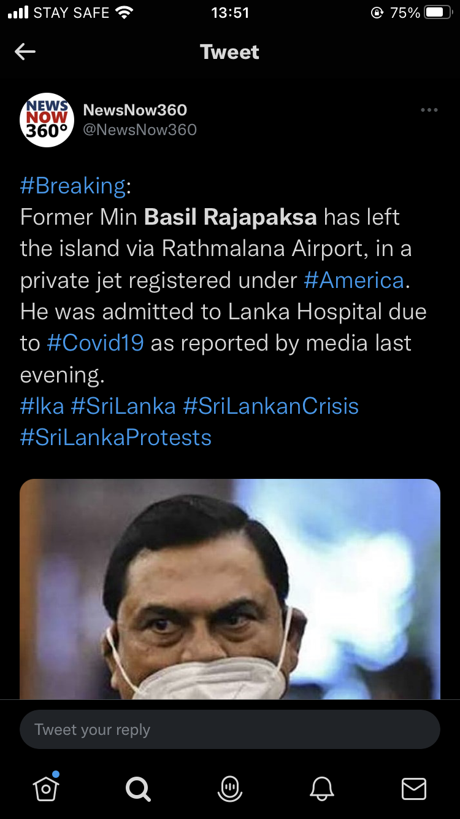Tap the #SriLankaProtests hashtag

[x=116, y=438]
